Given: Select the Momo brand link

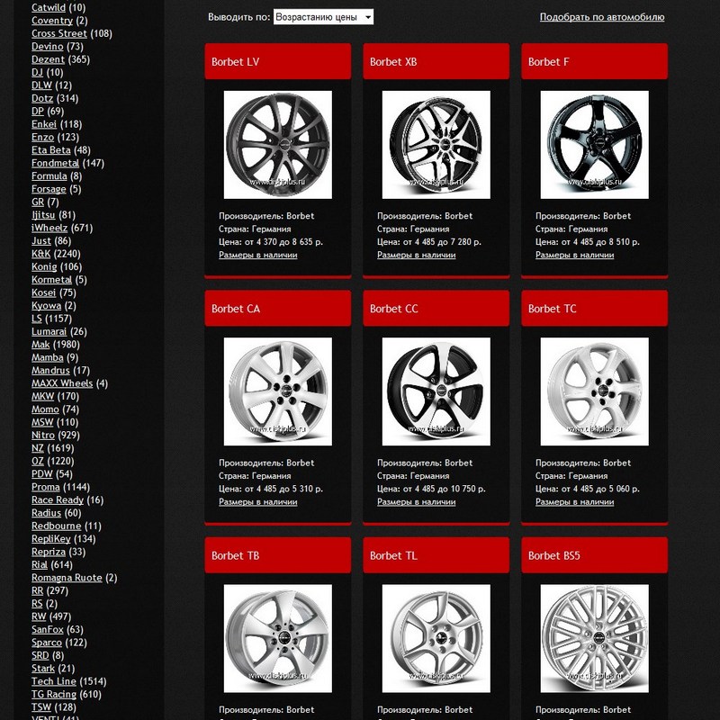Looking at the screenshot, I should tap(46, 409).
